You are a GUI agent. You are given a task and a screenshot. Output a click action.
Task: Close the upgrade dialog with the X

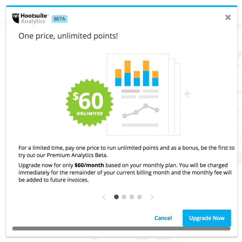[x=228, y=18]
